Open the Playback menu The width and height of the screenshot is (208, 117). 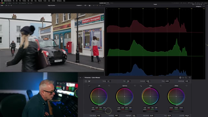40,1
